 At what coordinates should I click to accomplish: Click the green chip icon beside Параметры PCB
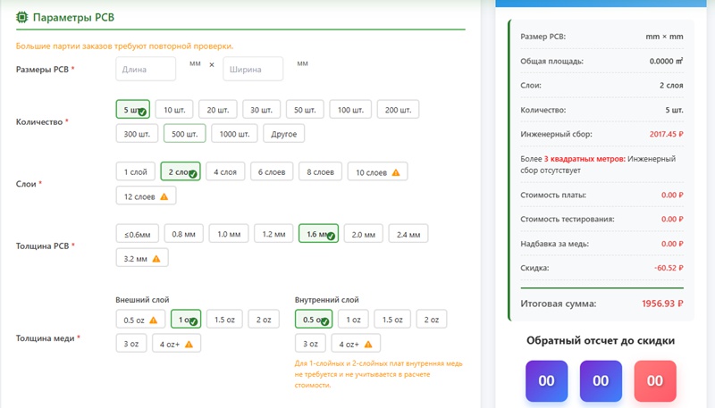pyautogui.click(x=22, y=17)
